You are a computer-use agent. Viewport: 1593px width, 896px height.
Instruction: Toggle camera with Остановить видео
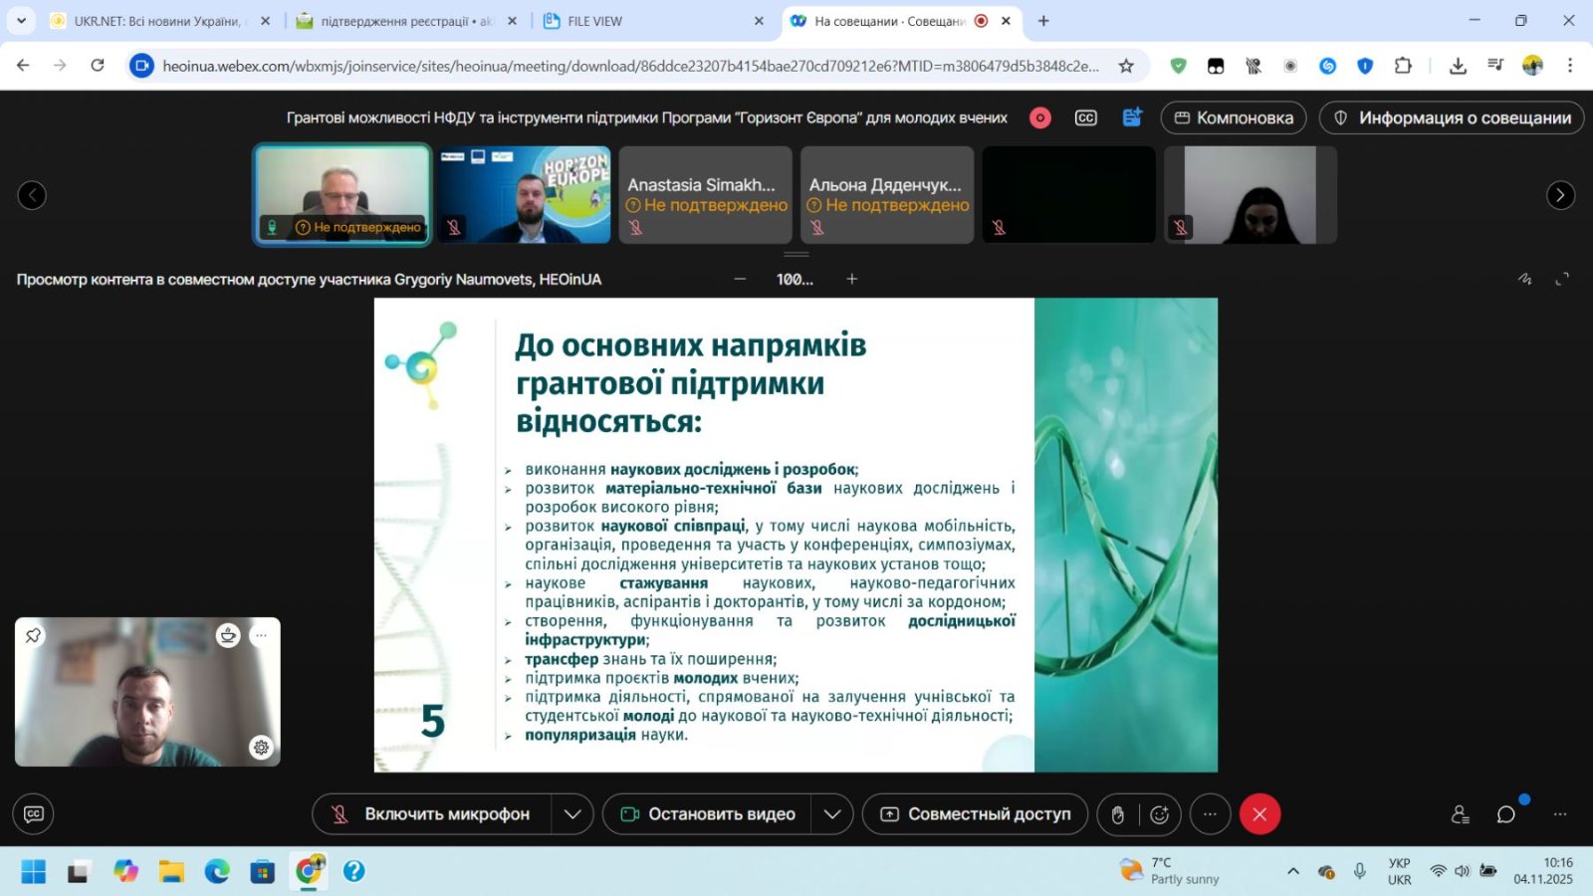(x=708, y=814)
